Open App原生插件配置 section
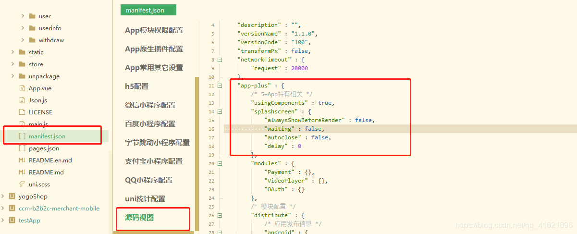This screenshot has width=577, height=234. [154, 49]
